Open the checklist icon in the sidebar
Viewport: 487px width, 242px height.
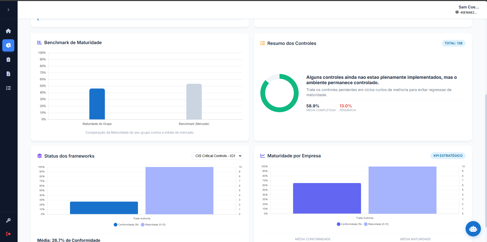click(8, 88)
